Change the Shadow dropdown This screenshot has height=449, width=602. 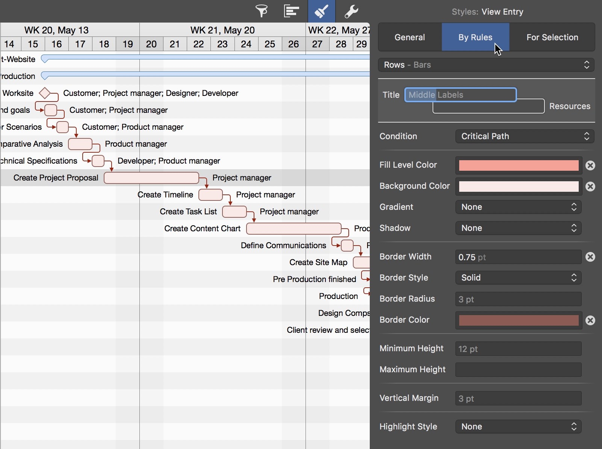(x=517, y=228)
